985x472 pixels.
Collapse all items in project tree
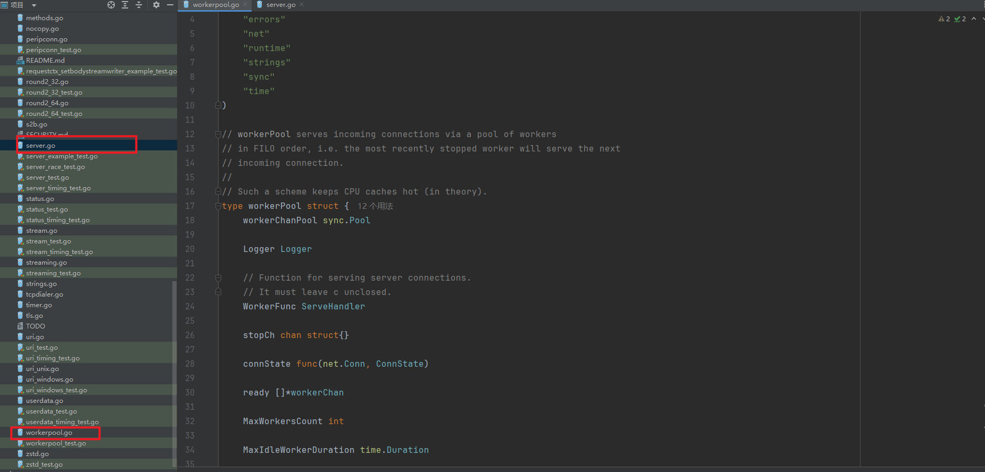coord(139,5)
